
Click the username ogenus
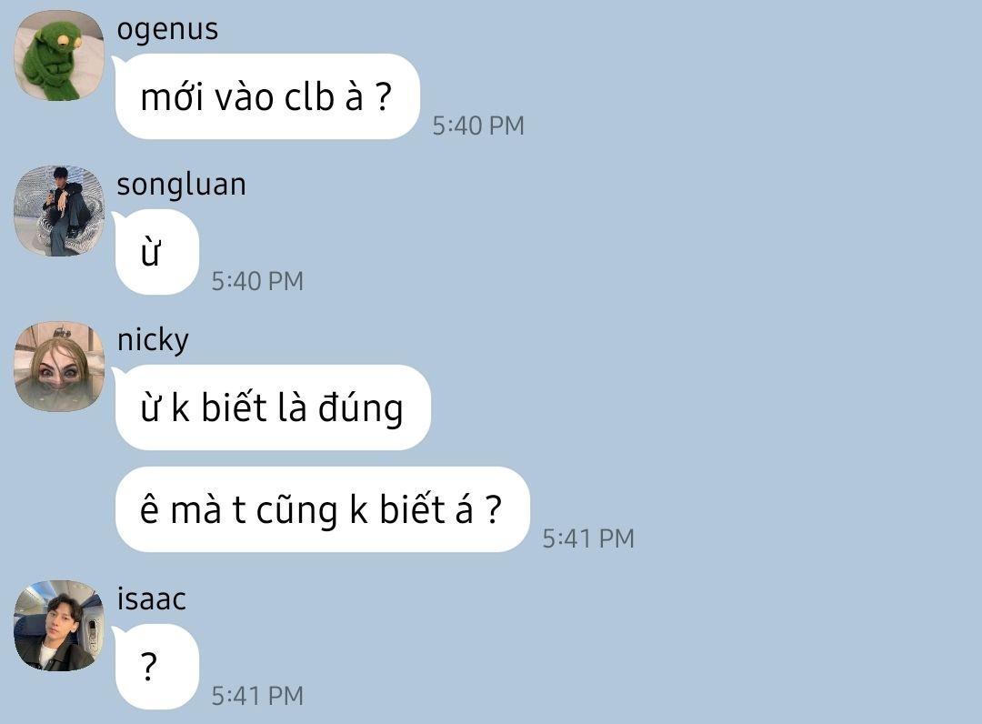[x=167, y=29]
